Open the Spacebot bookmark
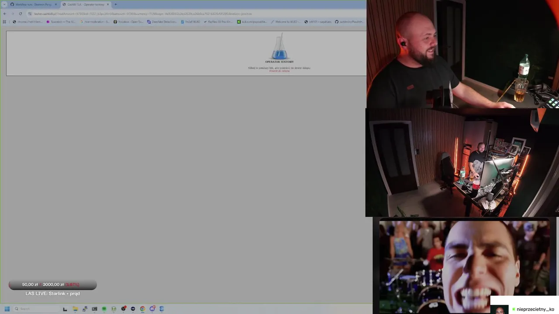The height and width of the screenshot is (314, 559). click(61, 21)
